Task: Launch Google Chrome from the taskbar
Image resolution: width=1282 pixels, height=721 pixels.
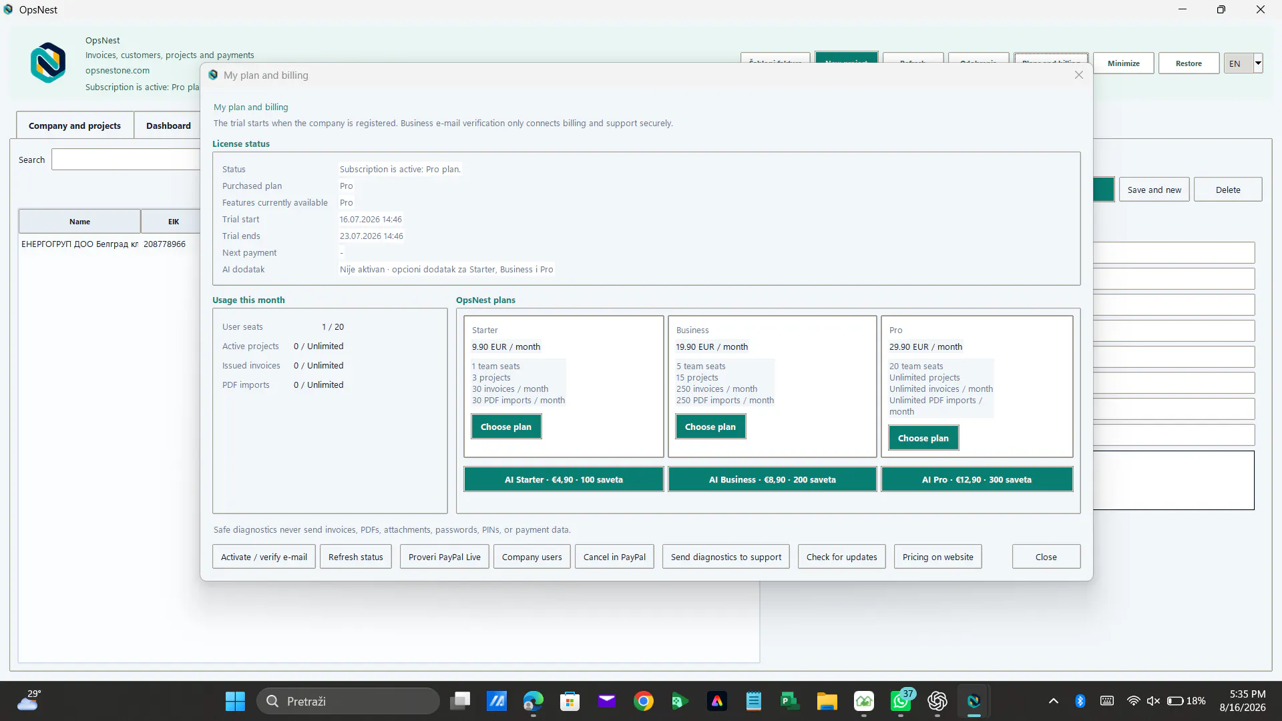Action: click(644, 701)
